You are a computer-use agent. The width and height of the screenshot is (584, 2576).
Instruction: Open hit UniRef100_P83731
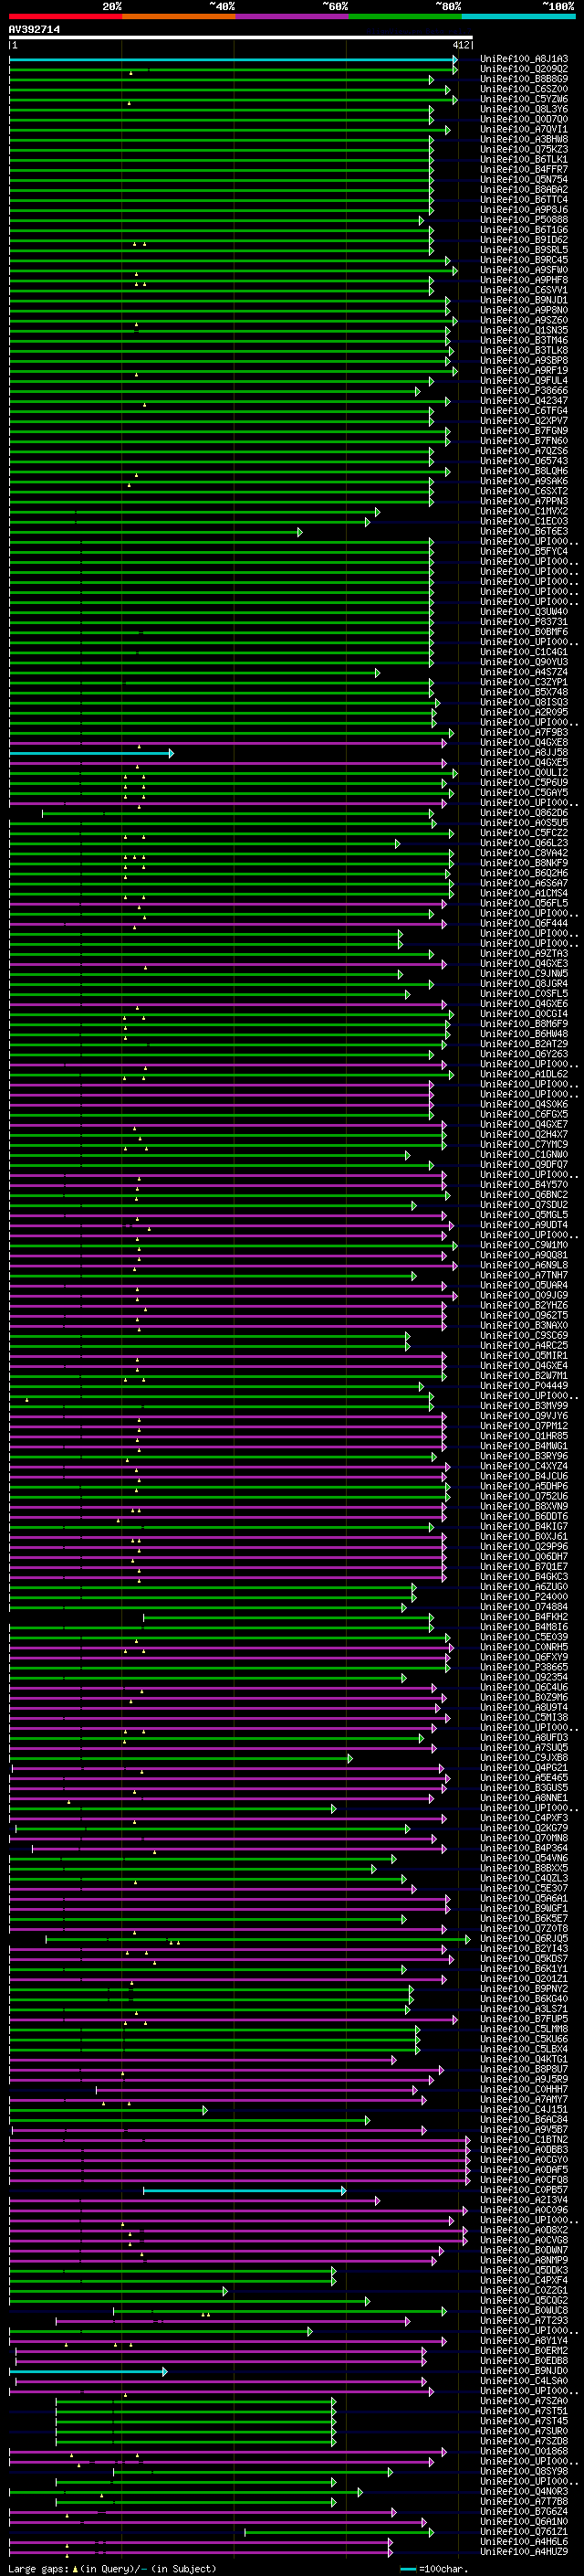click(524, 622)
